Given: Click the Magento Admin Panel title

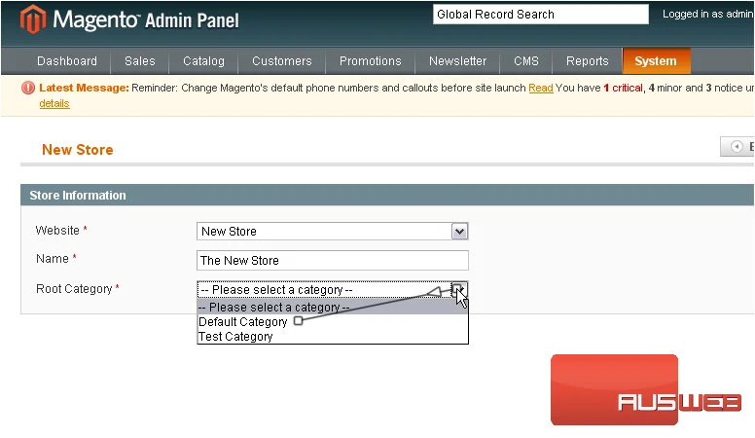Looking at the screenshot, I should click(x=146, y=20).
